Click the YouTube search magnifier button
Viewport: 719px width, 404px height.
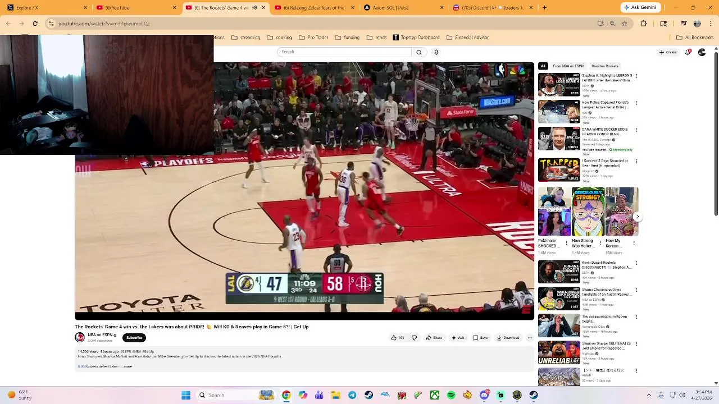click(x=418, y=52)
